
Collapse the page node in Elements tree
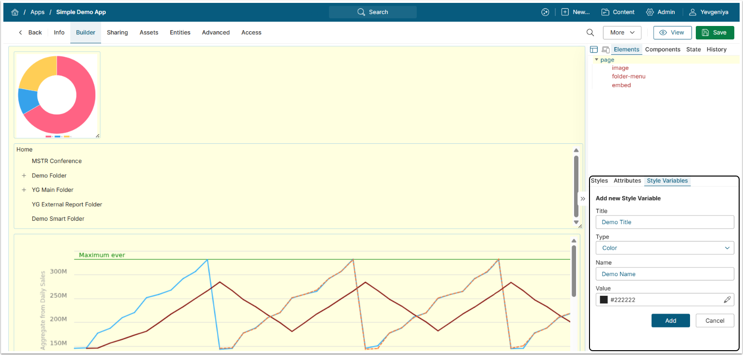coord(597,60)
